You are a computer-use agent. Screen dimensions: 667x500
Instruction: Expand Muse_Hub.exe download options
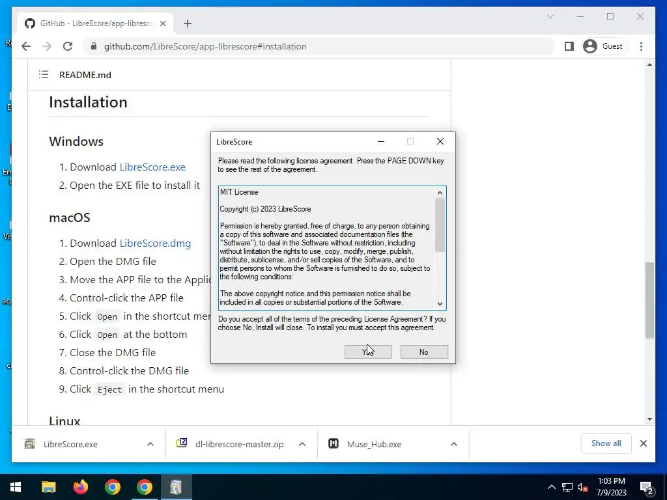pos(454,444)
